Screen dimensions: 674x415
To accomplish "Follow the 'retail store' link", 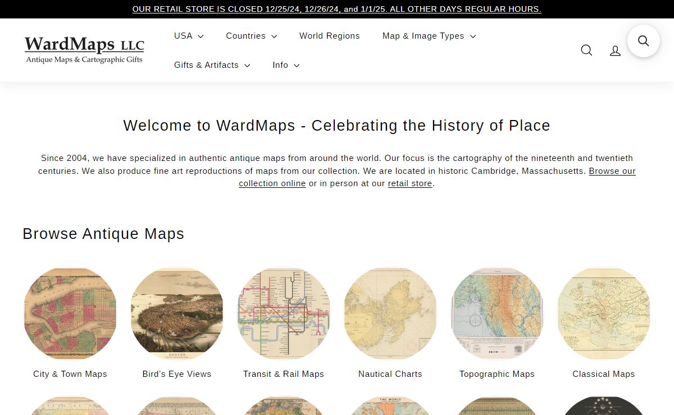I will pyautogui.click(x=410, y=183).
